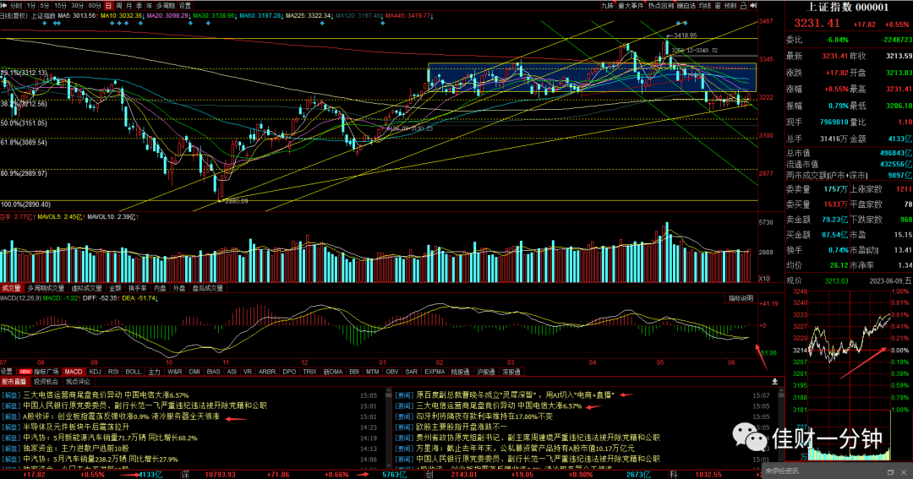Select the BOLL indicator
Image resolution: width=913 pixels, height=479 pixels.
(134, 372)
